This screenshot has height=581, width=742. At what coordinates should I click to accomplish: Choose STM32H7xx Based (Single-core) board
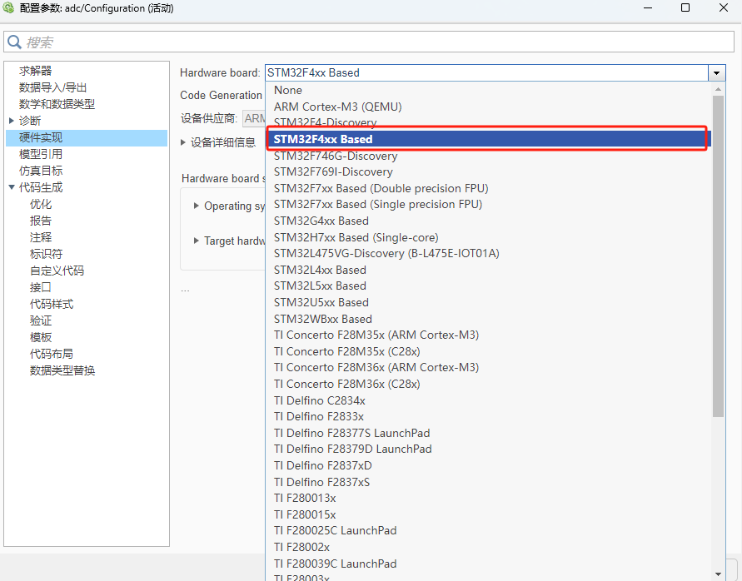(x=356, y=237)
